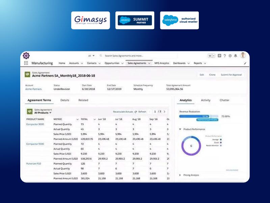Expand the Pricing Analysis section

180,175
